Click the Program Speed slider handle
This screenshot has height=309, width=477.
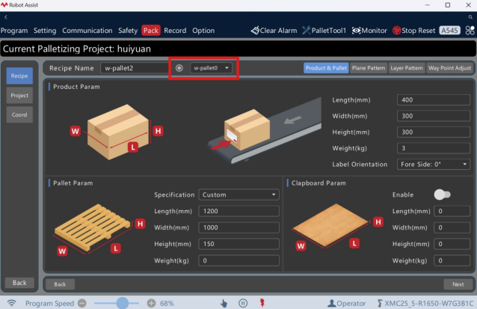coord(123,303)
